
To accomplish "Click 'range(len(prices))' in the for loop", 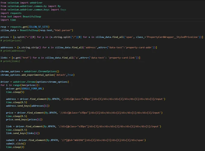I will pos(26,85).
